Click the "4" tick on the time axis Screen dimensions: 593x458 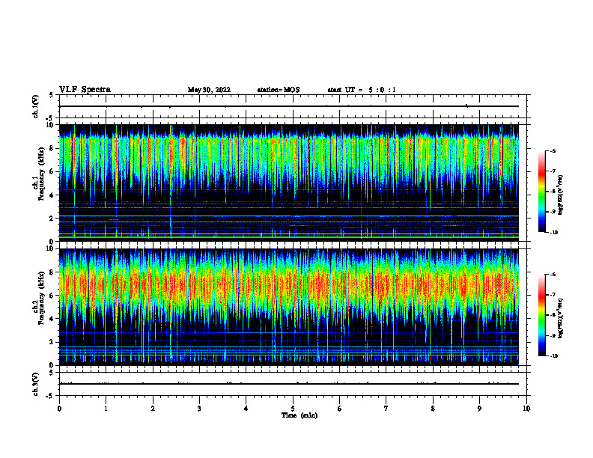point(246,409)
